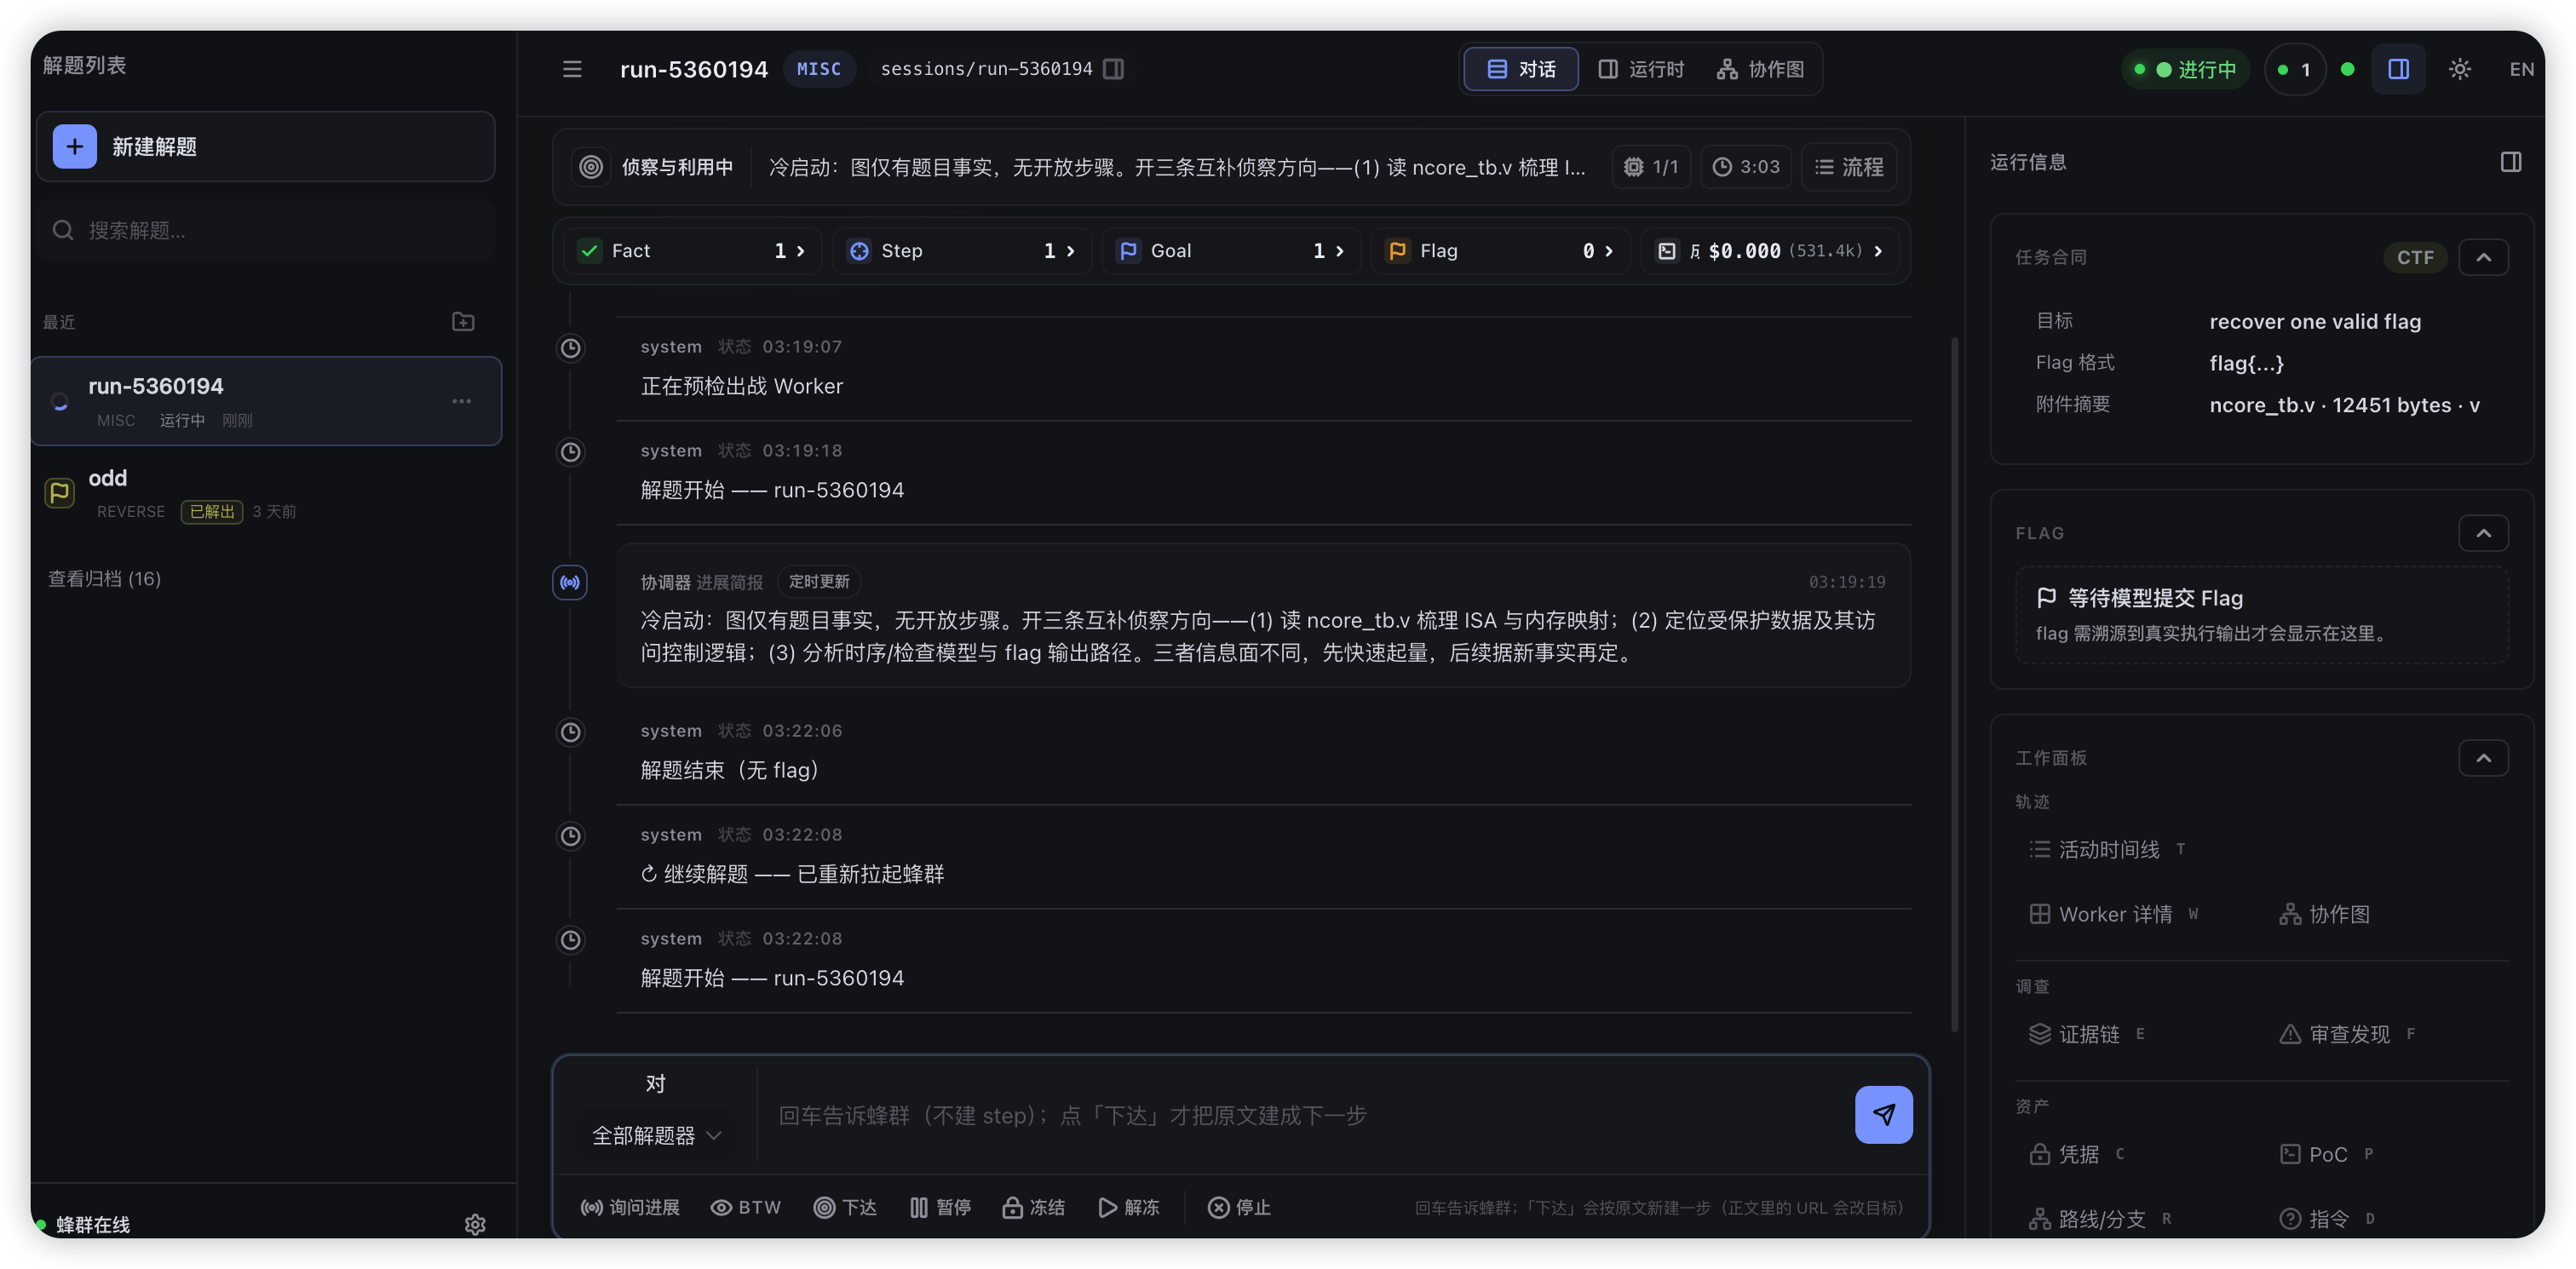This screenshot has height=1269, width=2576.
Task: Click the send paper-plane button
Action: [1883, 1114]
